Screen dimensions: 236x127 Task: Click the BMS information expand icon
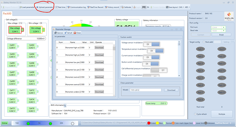click(x=65, y=106)
